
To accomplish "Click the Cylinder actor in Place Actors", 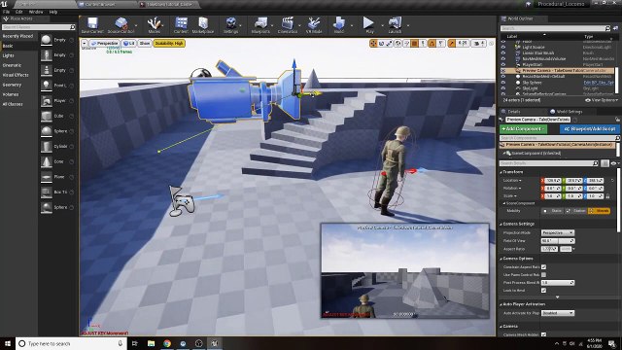I will 57,147.
